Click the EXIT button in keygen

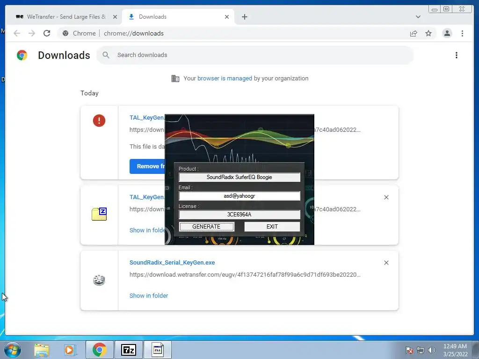click(272, 227)
